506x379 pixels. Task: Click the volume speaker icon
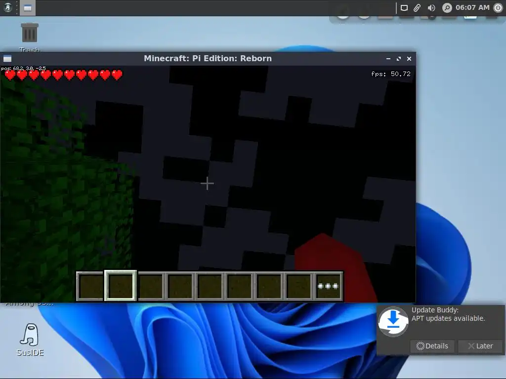pos(431,8)
